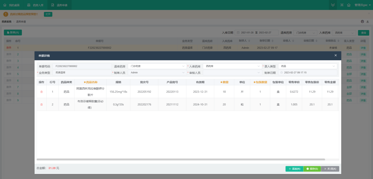Sort by 制单人 column sort arrows
Viewport: 373px width, 179px height.
[249, 41]
